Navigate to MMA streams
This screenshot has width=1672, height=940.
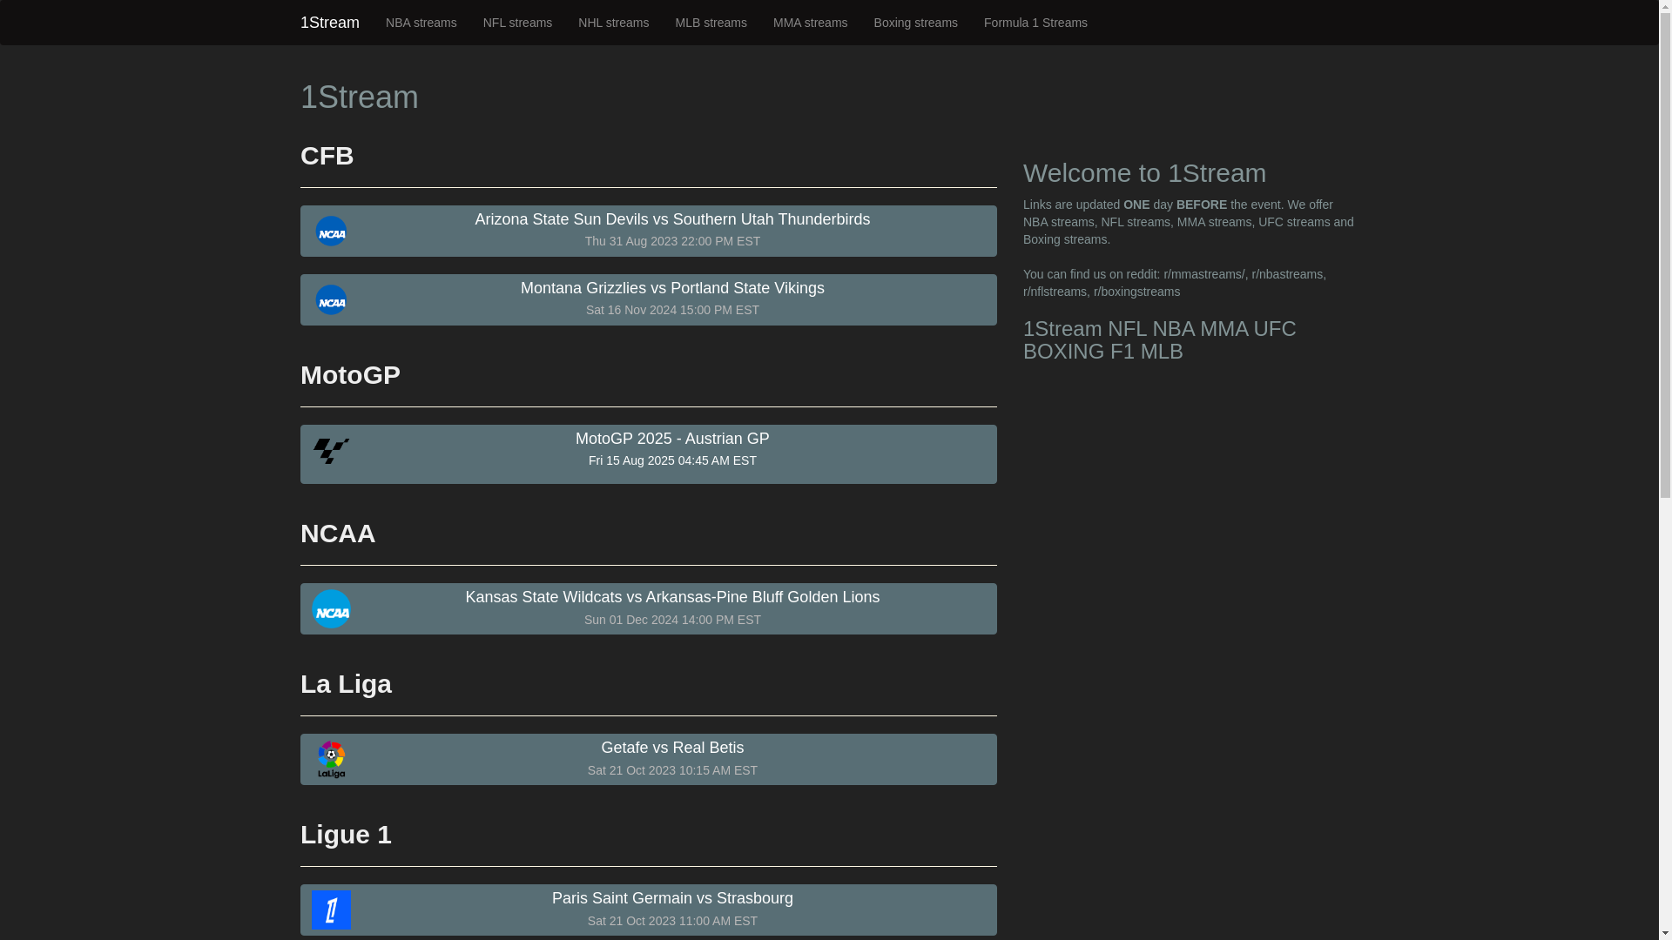click(810, 23)
